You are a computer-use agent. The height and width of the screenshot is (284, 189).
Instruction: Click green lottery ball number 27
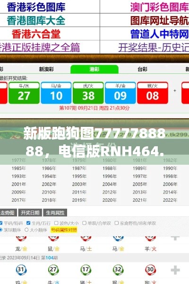coord(53,270)
